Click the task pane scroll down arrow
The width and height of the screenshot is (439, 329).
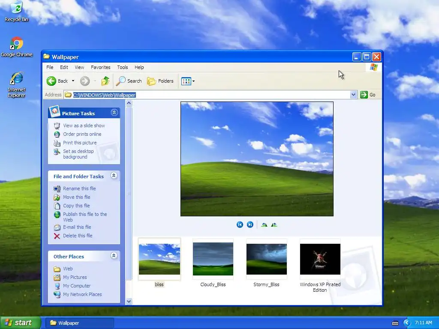coord(129,301)
